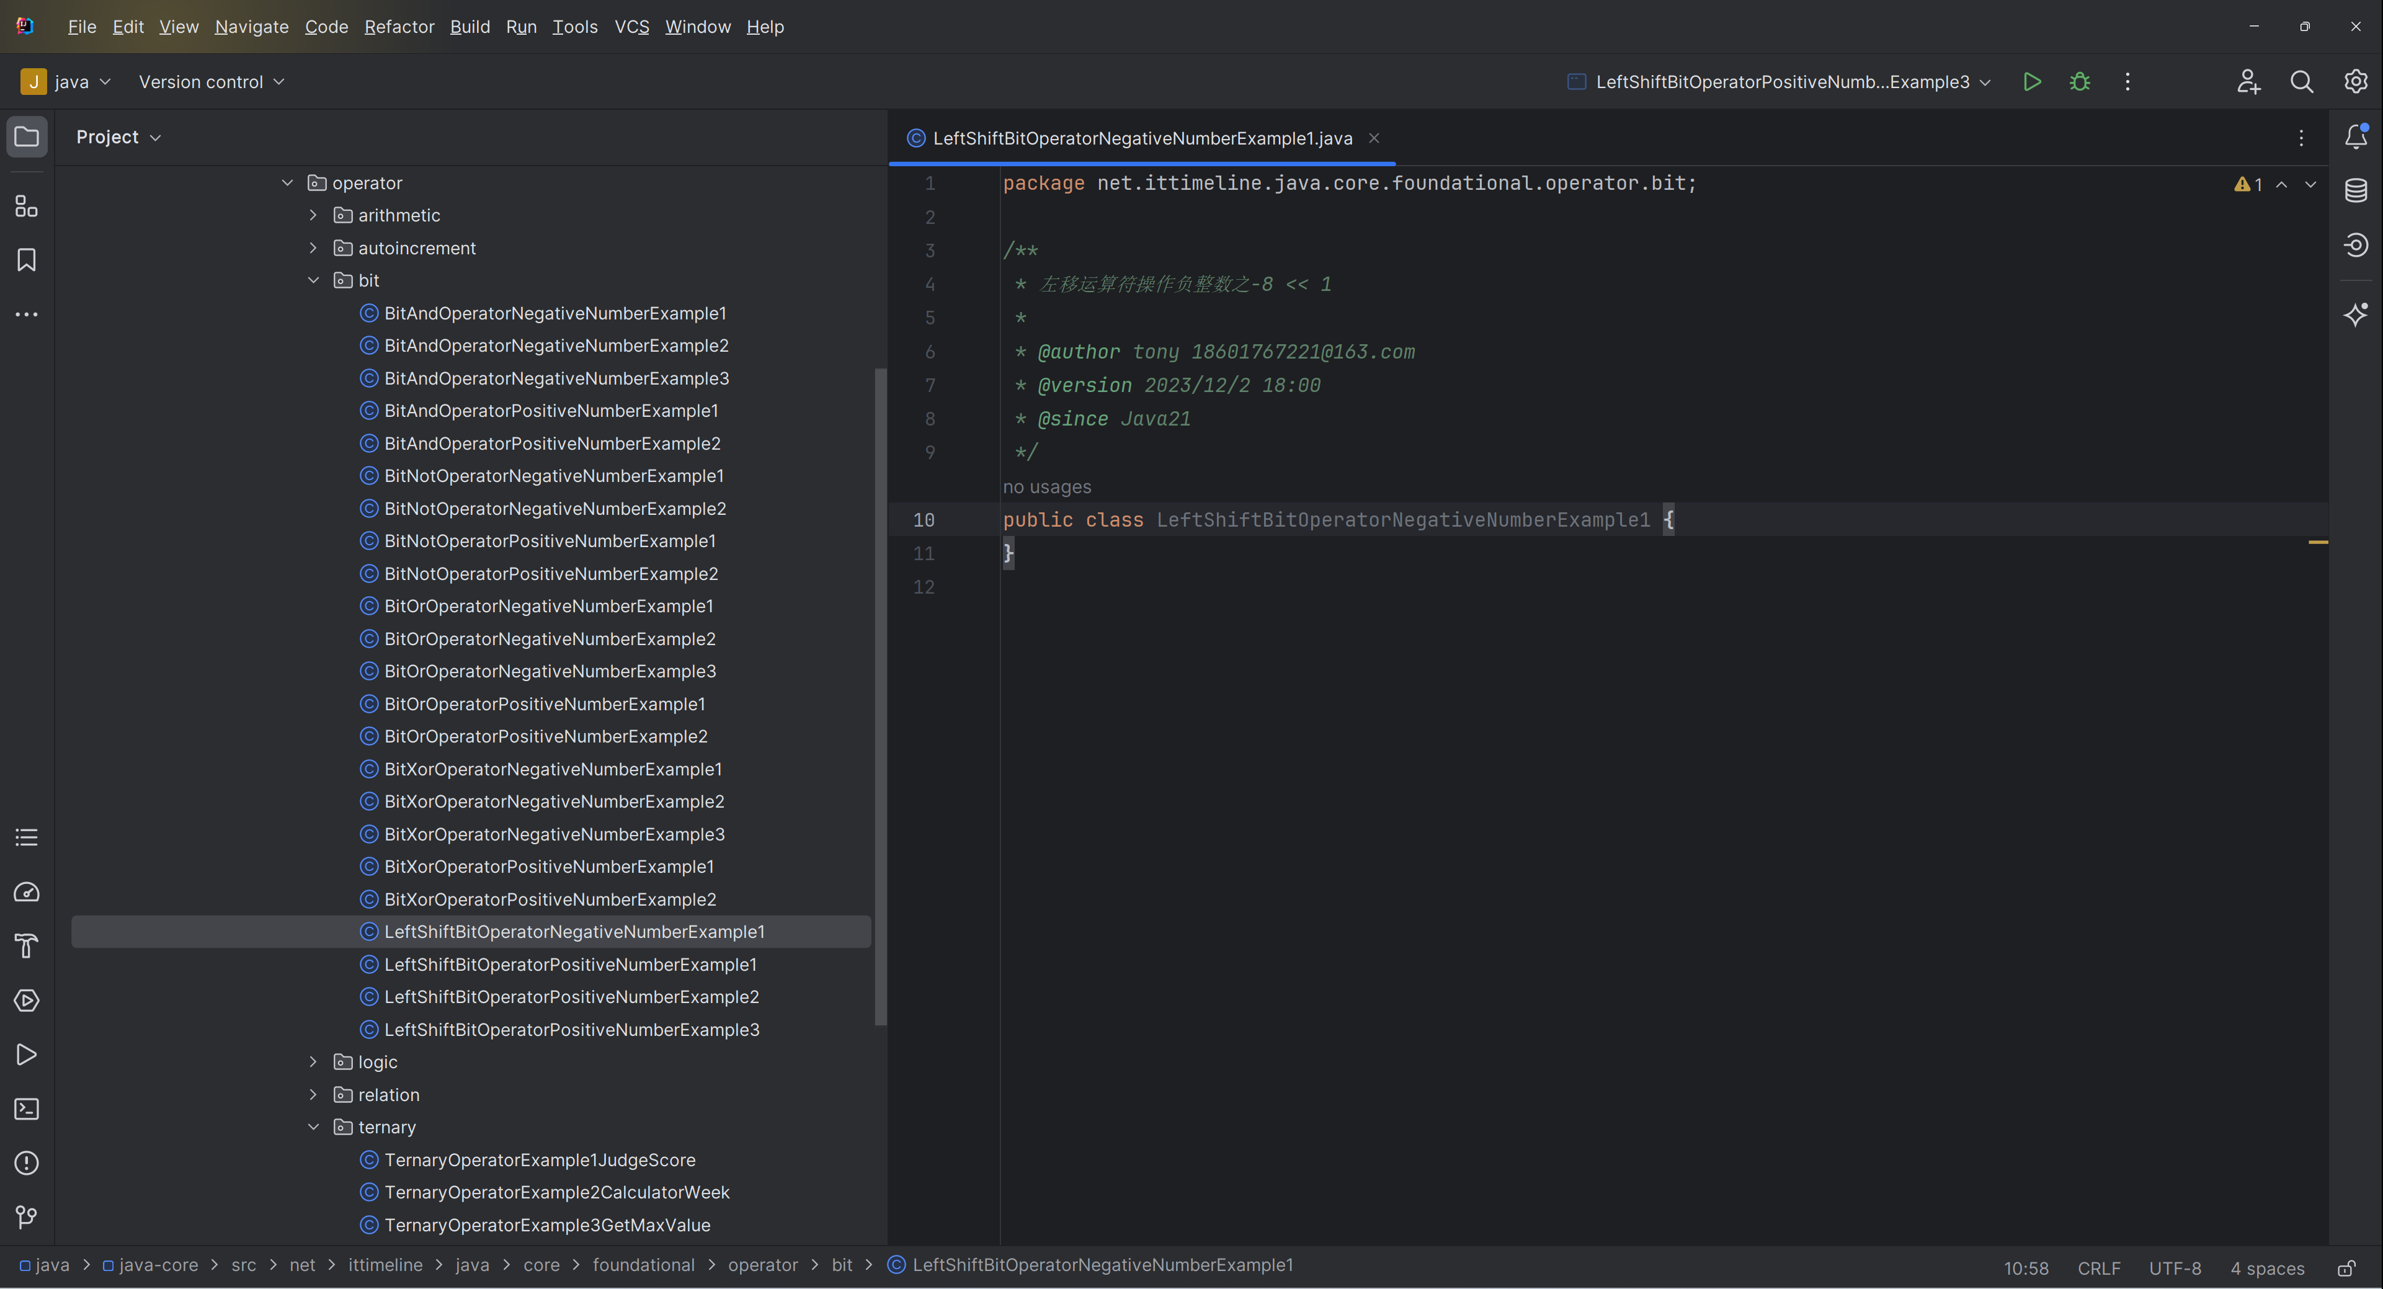Expand the arithmetic folder
Screen dimensions: 2383x1289
[314, 216]
